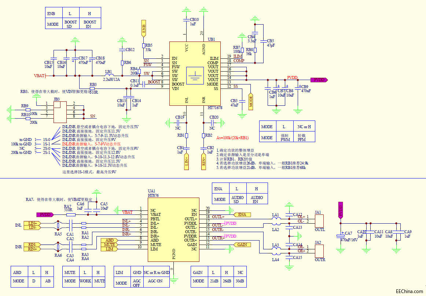Select the CB17 470uF capacitor label
Image resolution: width=426 pixels, height=296 pixels.
point(83,60)
